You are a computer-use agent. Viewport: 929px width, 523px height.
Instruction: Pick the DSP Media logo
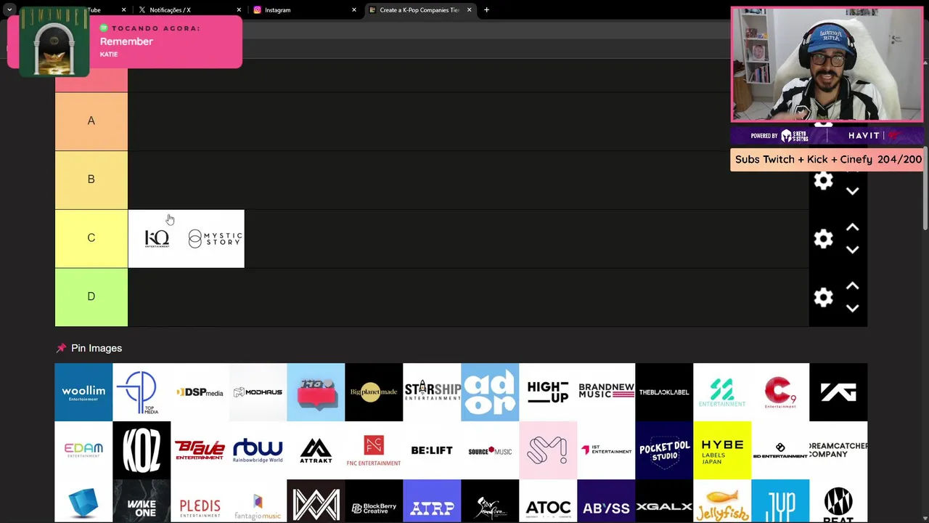[x=200, y=392]
